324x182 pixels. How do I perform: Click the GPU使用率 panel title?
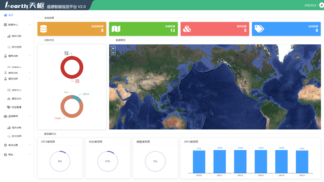[191, 142]
